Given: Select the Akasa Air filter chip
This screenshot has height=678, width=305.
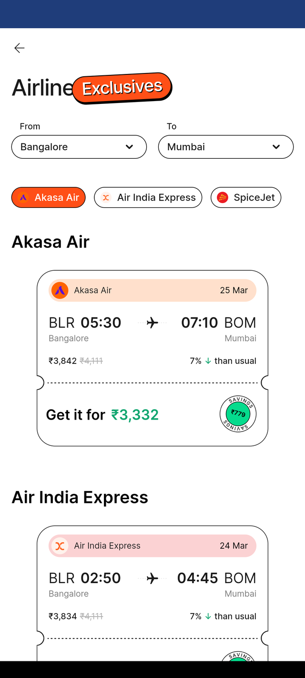Looking at the screenshot, I should point(48,197).
